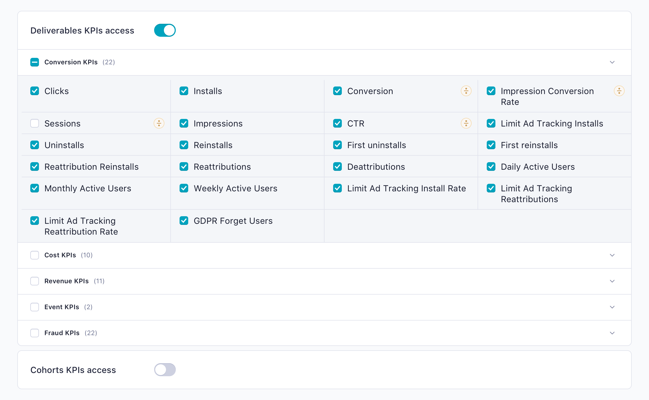The height and width of the screenshot is (400, 649).
Task: Uncheck Limit Ad Tracking Reattribution Rate checkbox
Action: point(35,221)
